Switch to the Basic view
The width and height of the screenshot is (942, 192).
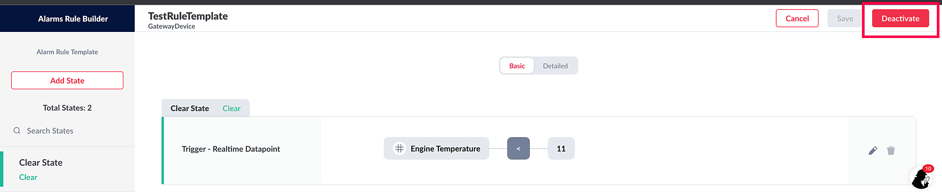pos(517,66)
